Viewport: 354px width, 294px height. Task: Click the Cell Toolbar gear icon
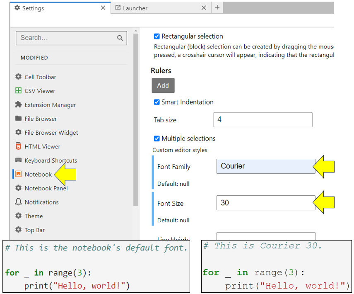pyautogui.click(x=18, y=77)
